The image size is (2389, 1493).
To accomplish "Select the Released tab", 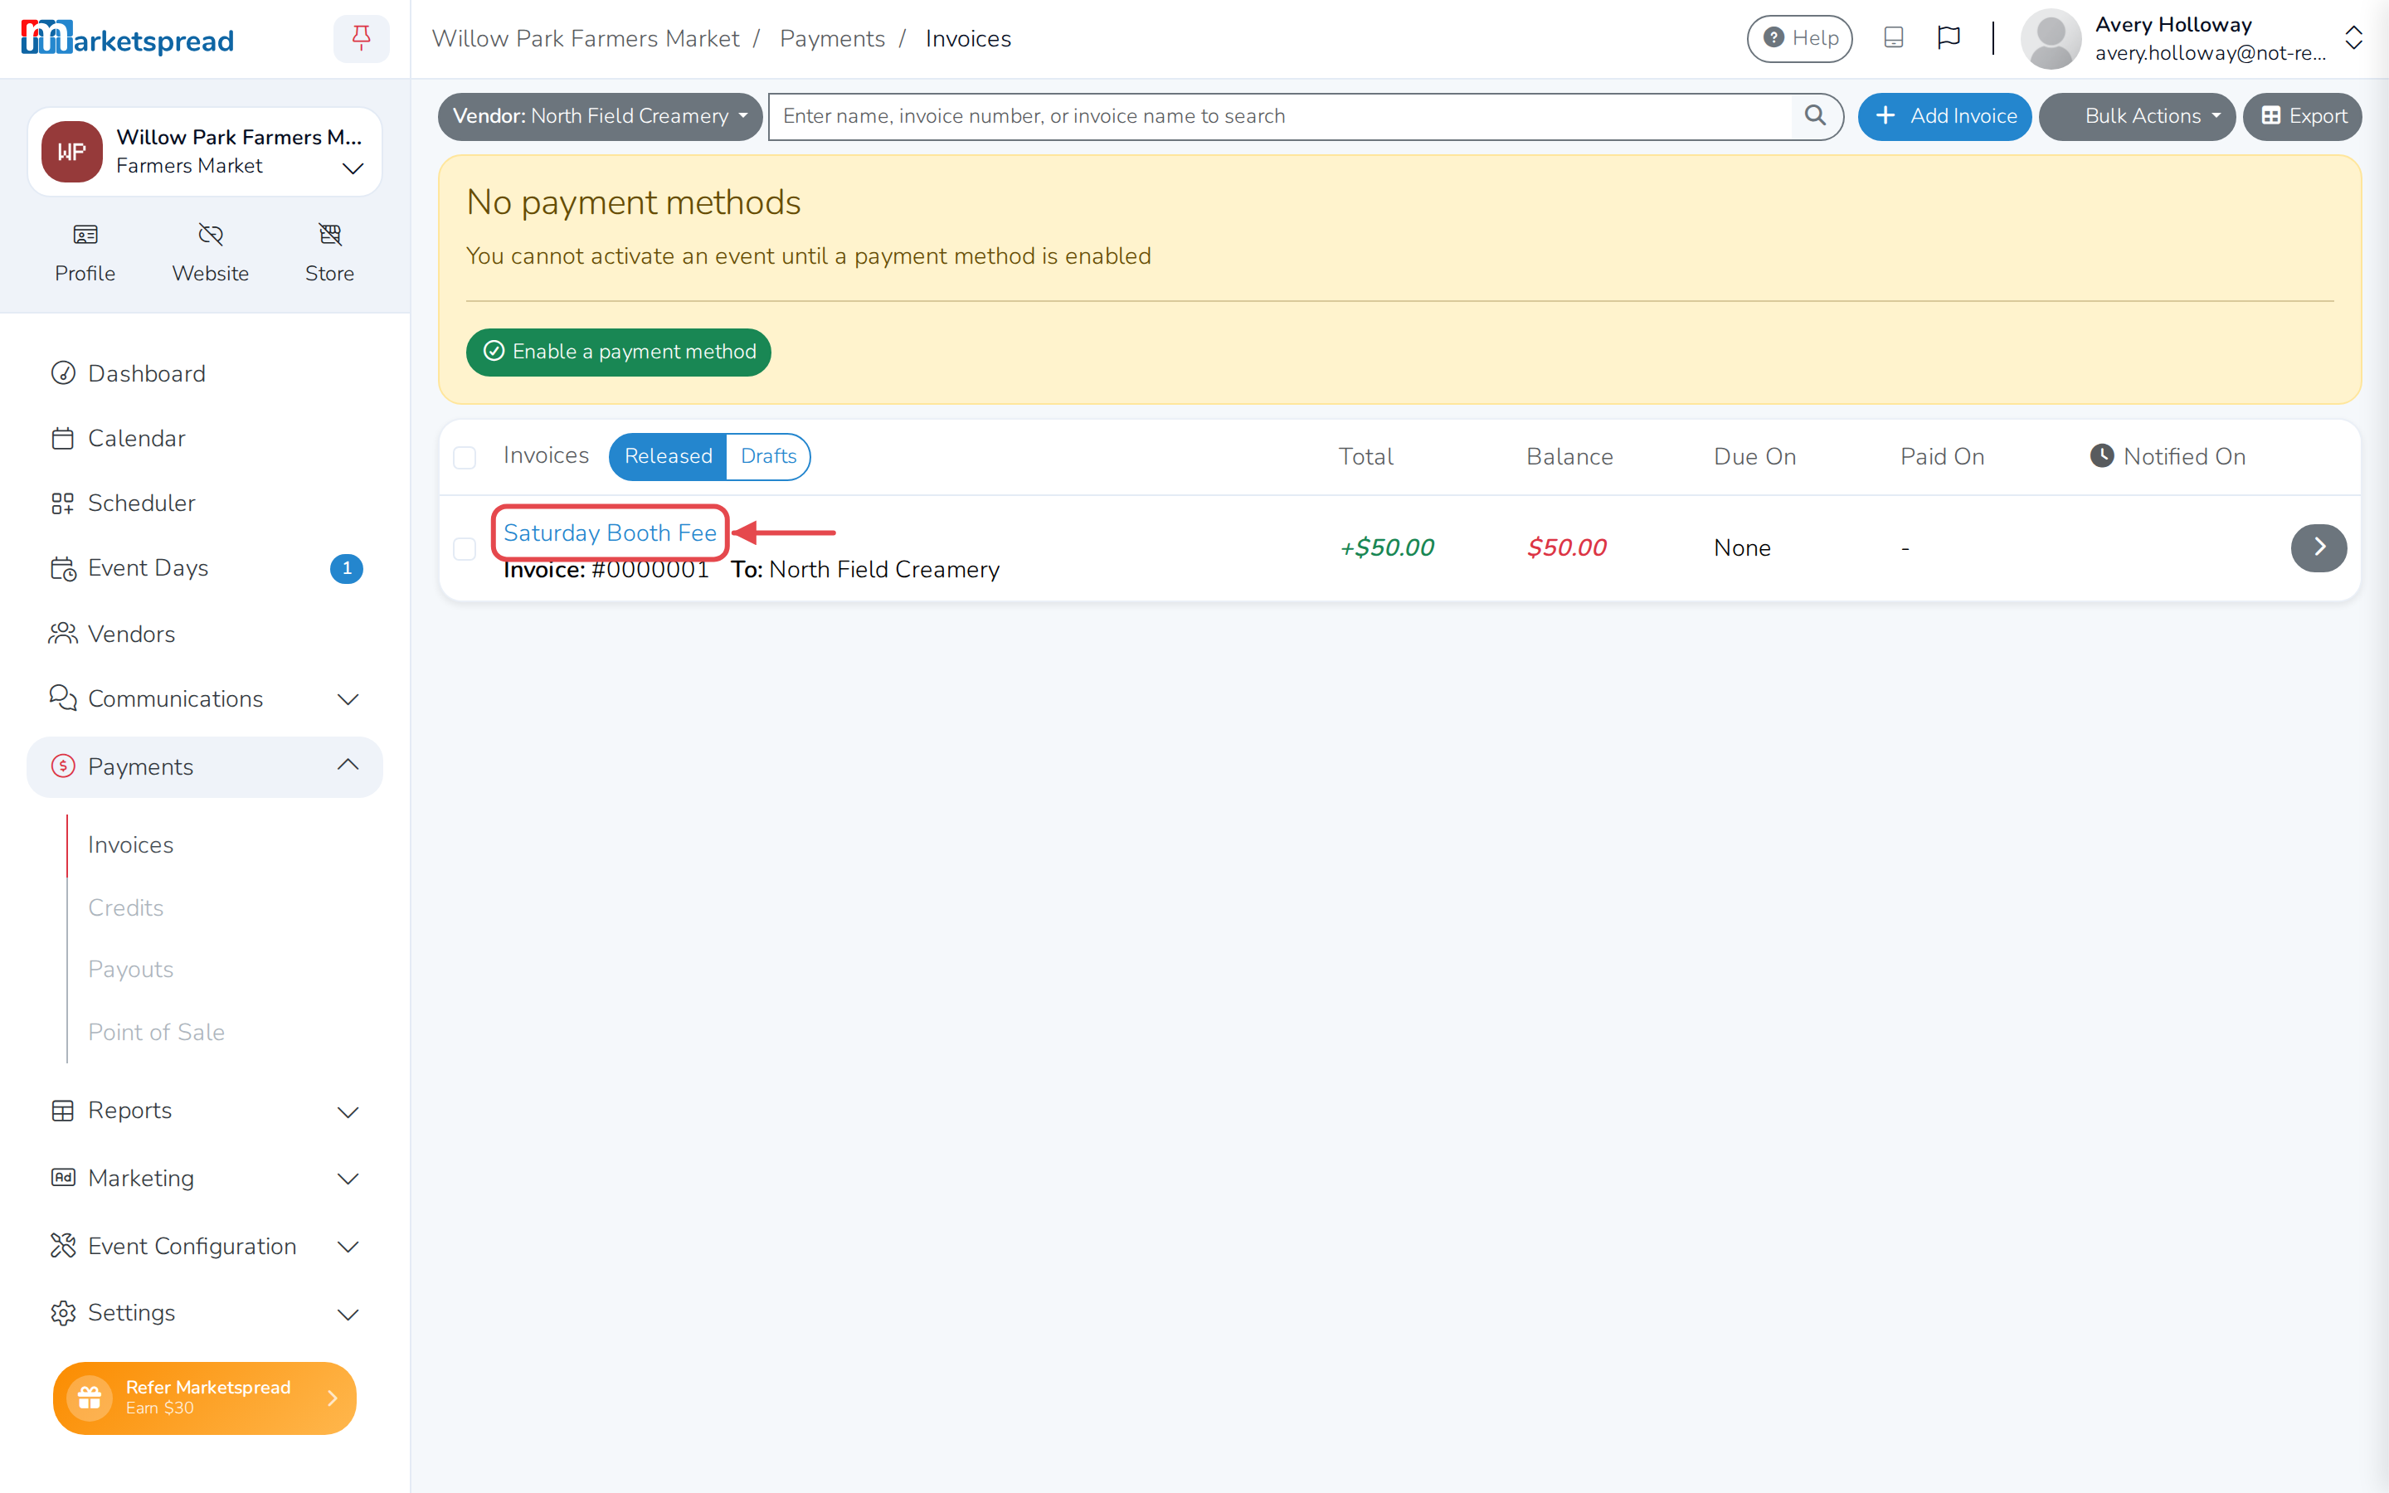I will [x=667, y=456].
